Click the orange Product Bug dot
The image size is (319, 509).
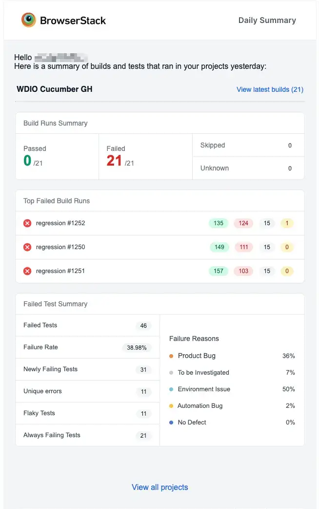[x=171, y=356]
